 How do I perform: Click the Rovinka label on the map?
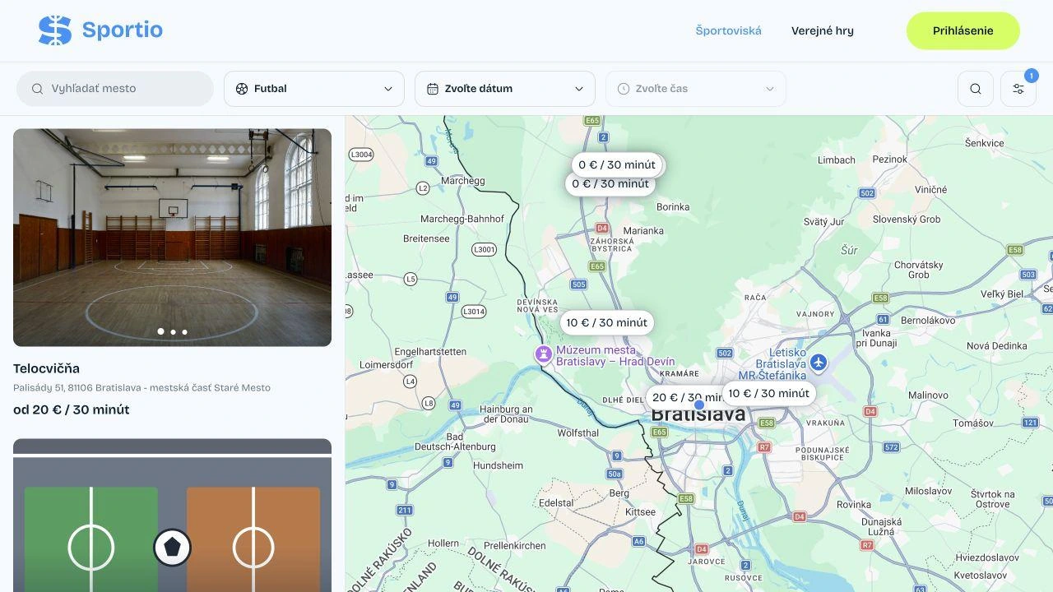pos(854,505)
